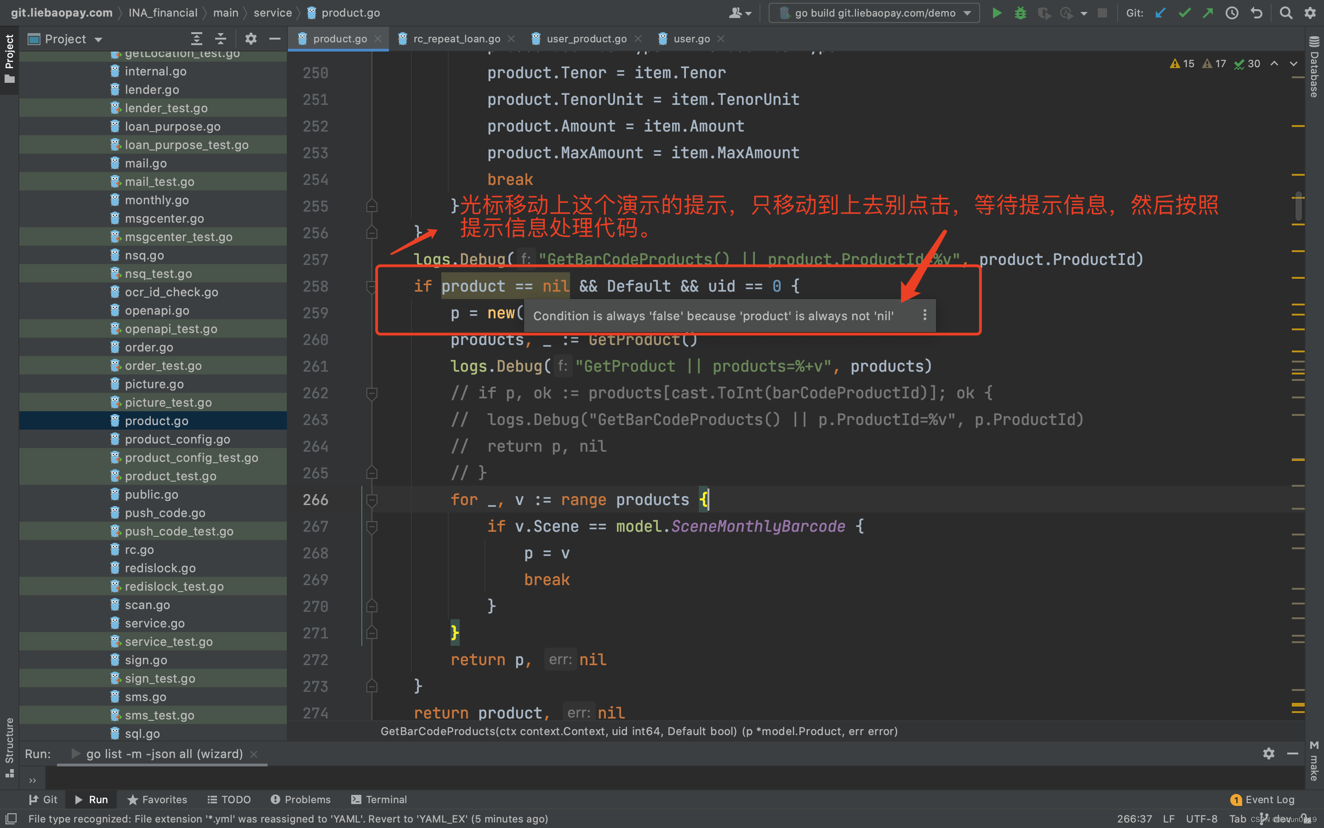Go to next highlighted error arrow
Viewport: 1324px width, 828px height.
(x=1293, y=63)
